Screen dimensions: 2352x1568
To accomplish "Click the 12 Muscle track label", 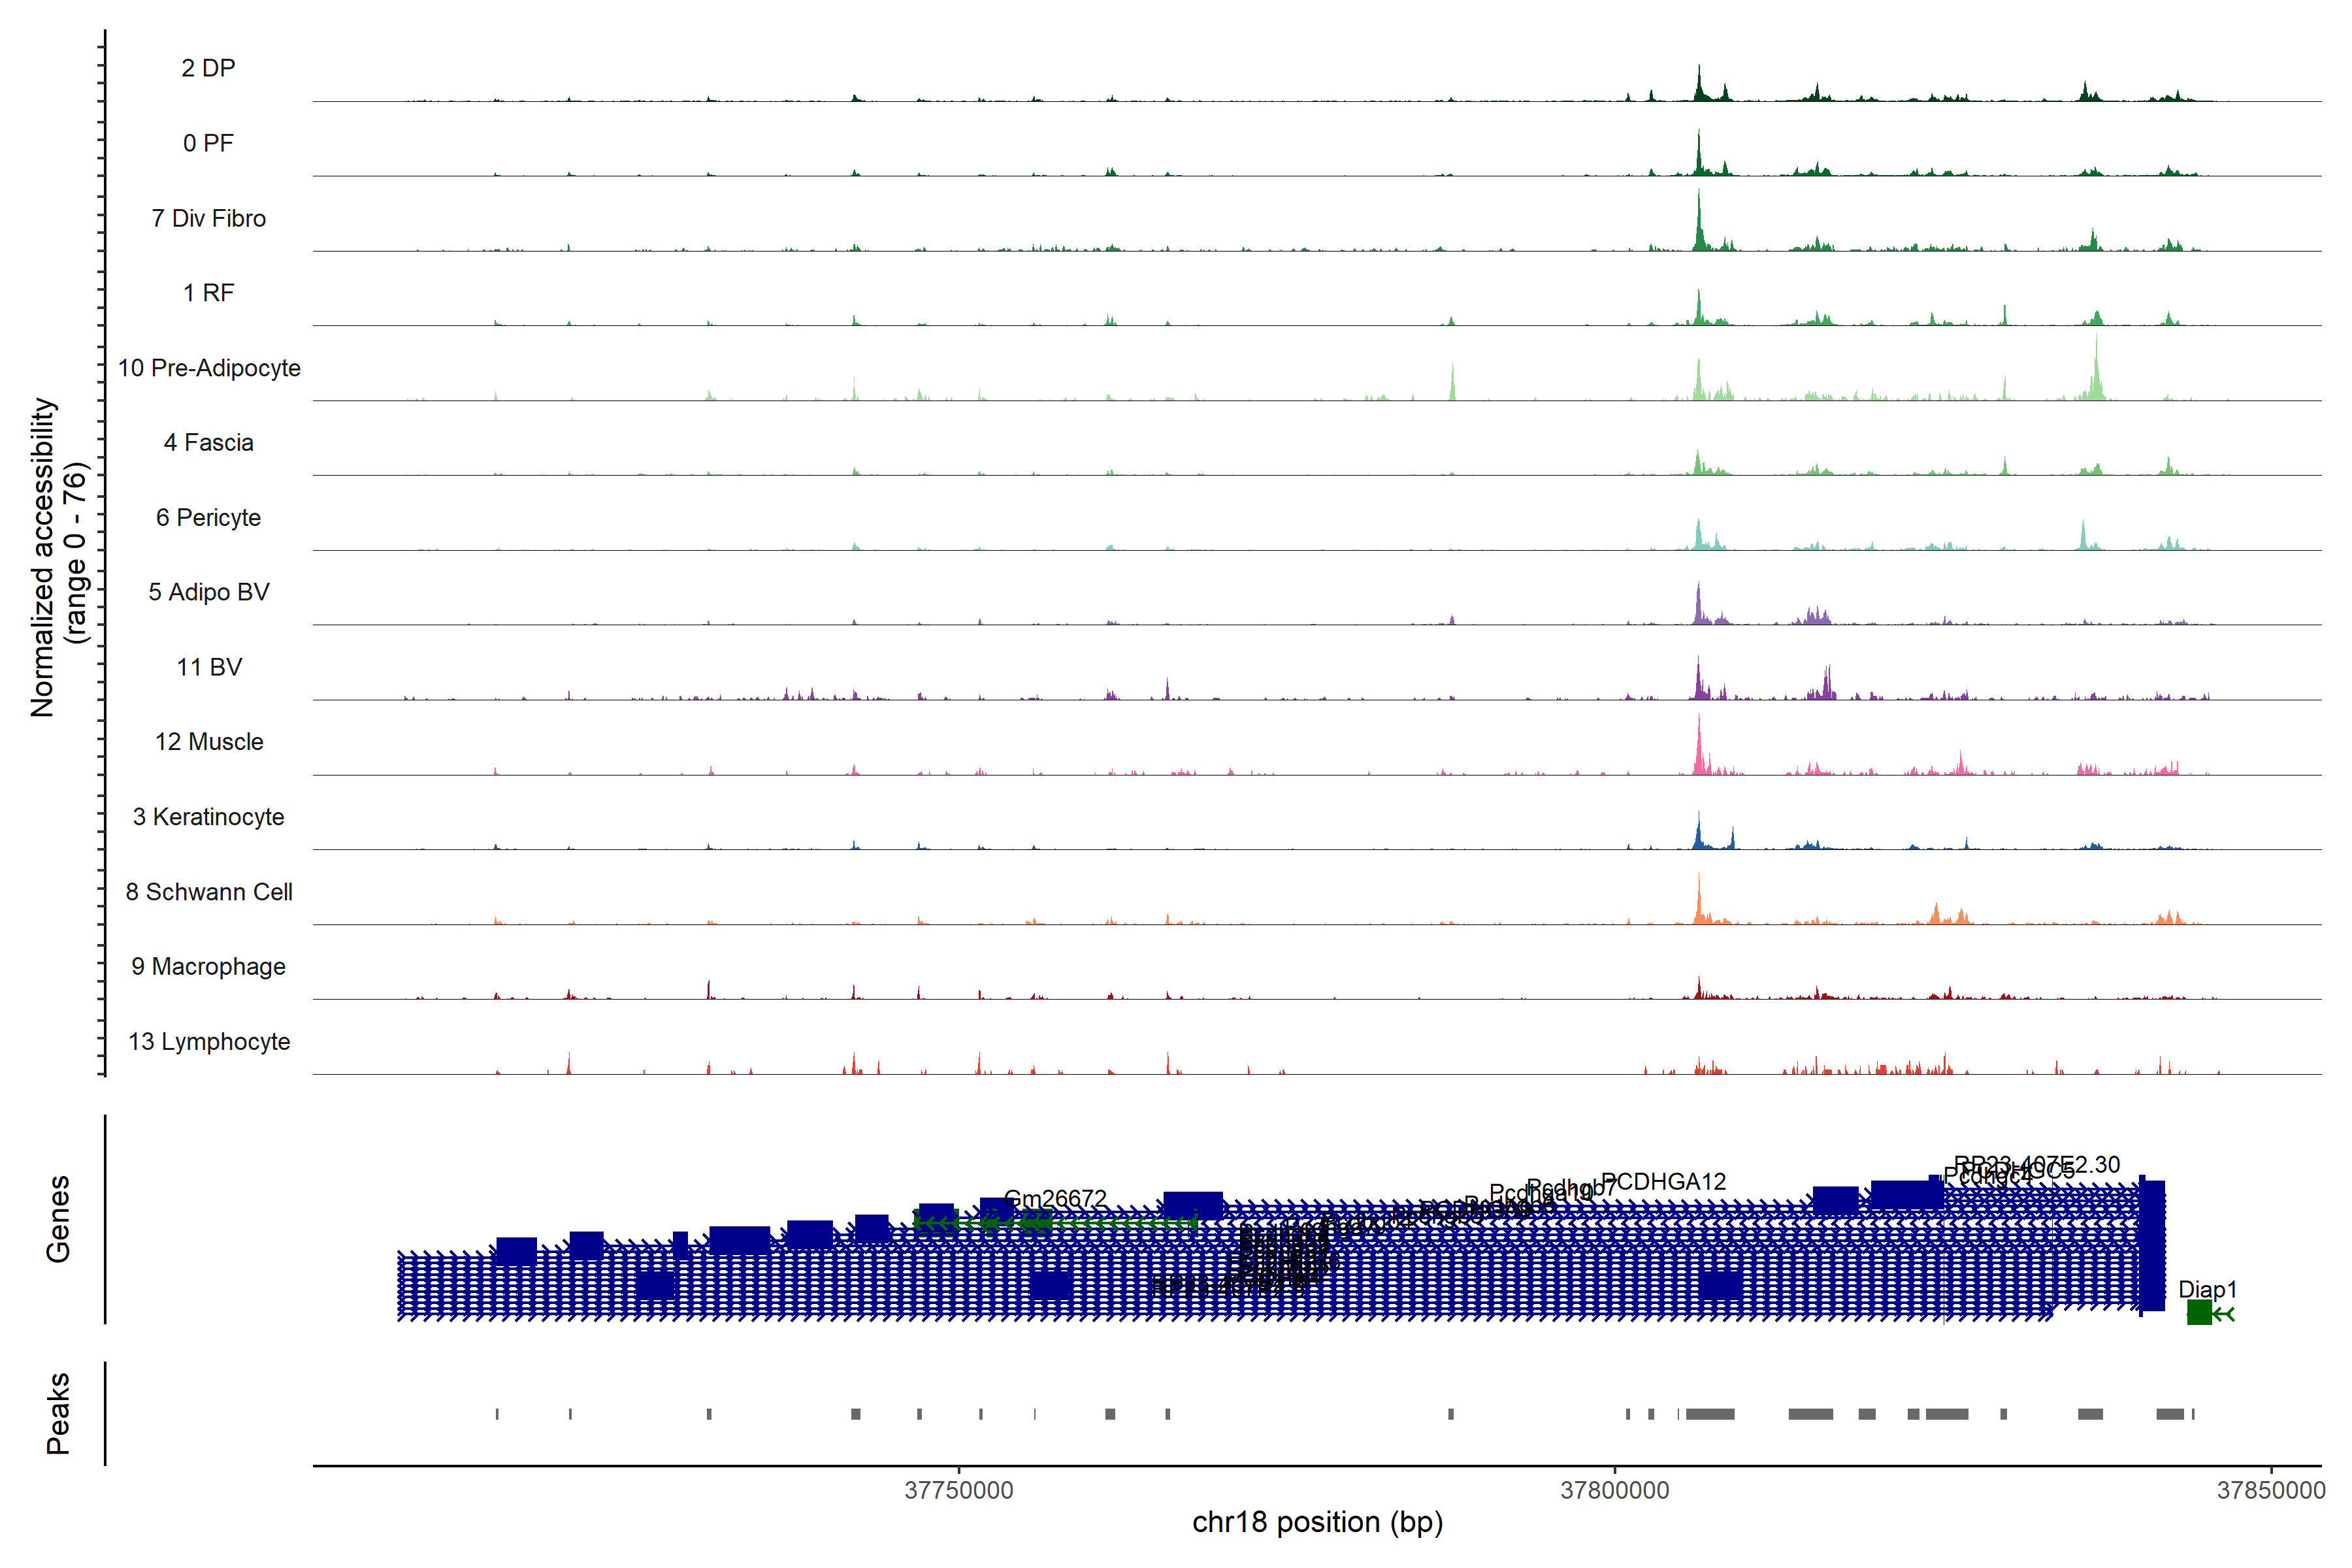I will click(209, 742).
